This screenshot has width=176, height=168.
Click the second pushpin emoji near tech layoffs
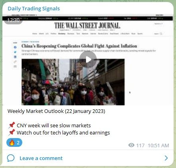(x=12, y=132)
